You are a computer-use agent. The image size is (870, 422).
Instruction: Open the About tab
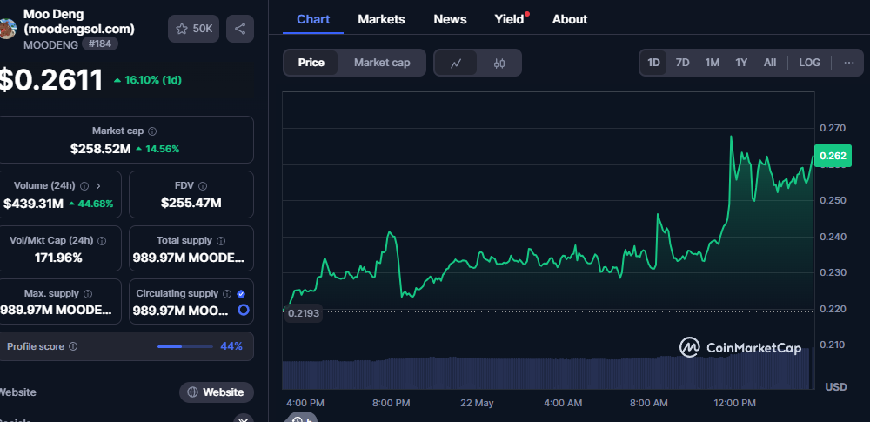[x=570, y=19]
